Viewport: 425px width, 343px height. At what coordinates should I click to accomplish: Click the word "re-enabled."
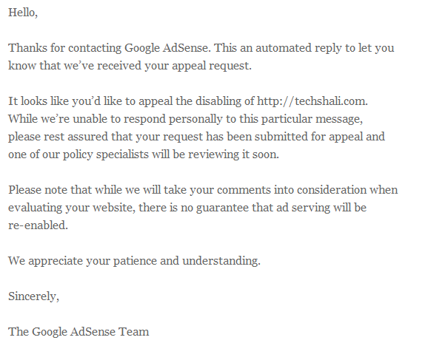click(38, 225)
